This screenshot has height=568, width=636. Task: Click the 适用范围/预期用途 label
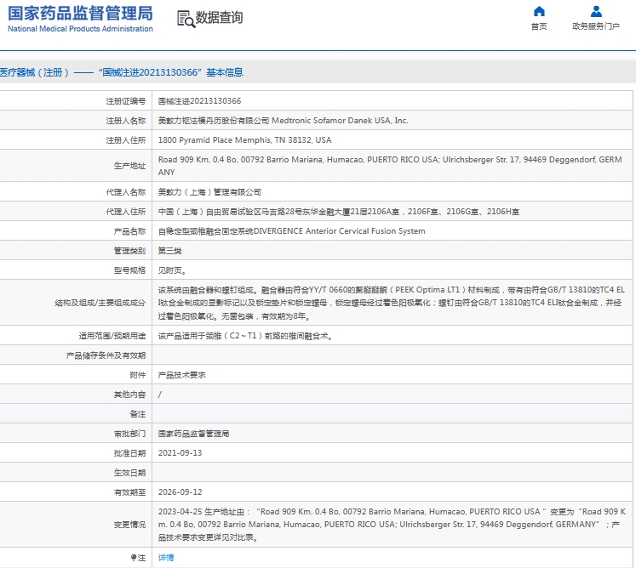112,336
